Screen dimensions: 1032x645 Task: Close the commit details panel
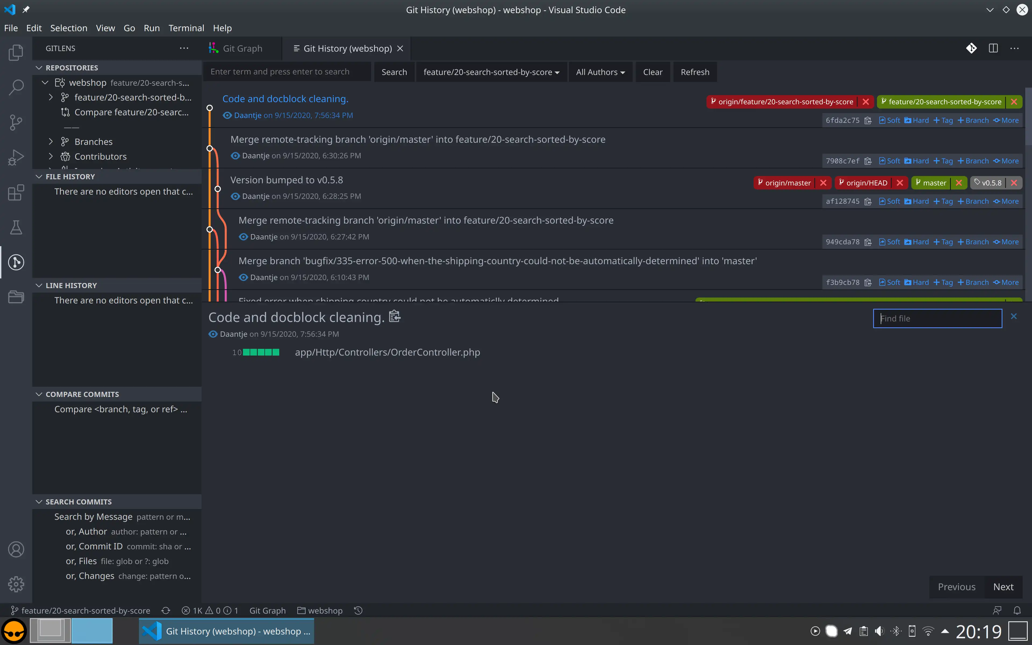pyautogui.click(x=1014, y=316)
